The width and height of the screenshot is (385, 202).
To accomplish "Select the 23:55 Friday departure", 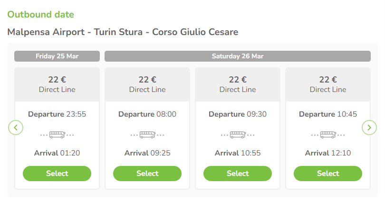I will (x=57, y=174).
